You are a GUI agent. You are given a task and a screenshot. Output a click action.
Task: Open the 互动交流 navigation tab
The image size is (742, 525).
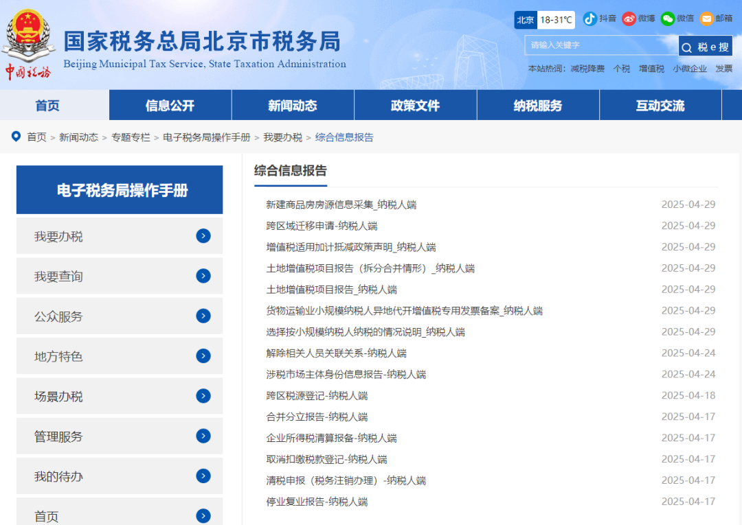[x=661, y=106]
